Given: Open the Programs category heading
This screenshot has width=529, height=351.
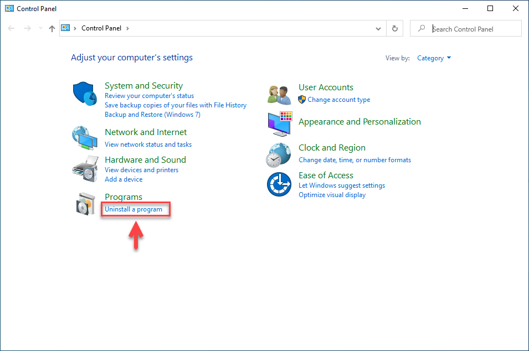Looking at the screenshot, I should pyautogui.click(x=124, y=197).
